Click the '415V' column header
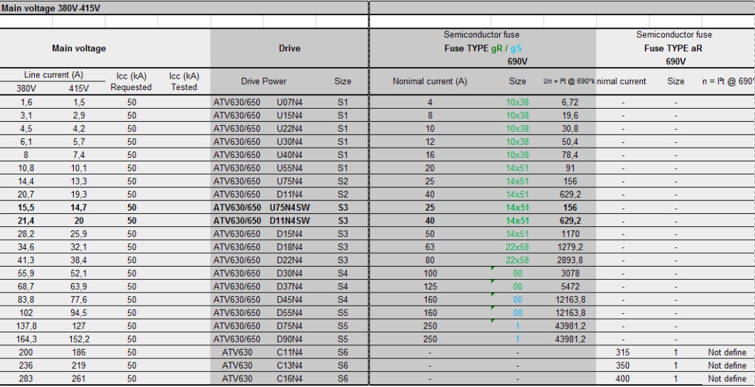The width and height of the screenshot is (755, 387). (79, 88)
